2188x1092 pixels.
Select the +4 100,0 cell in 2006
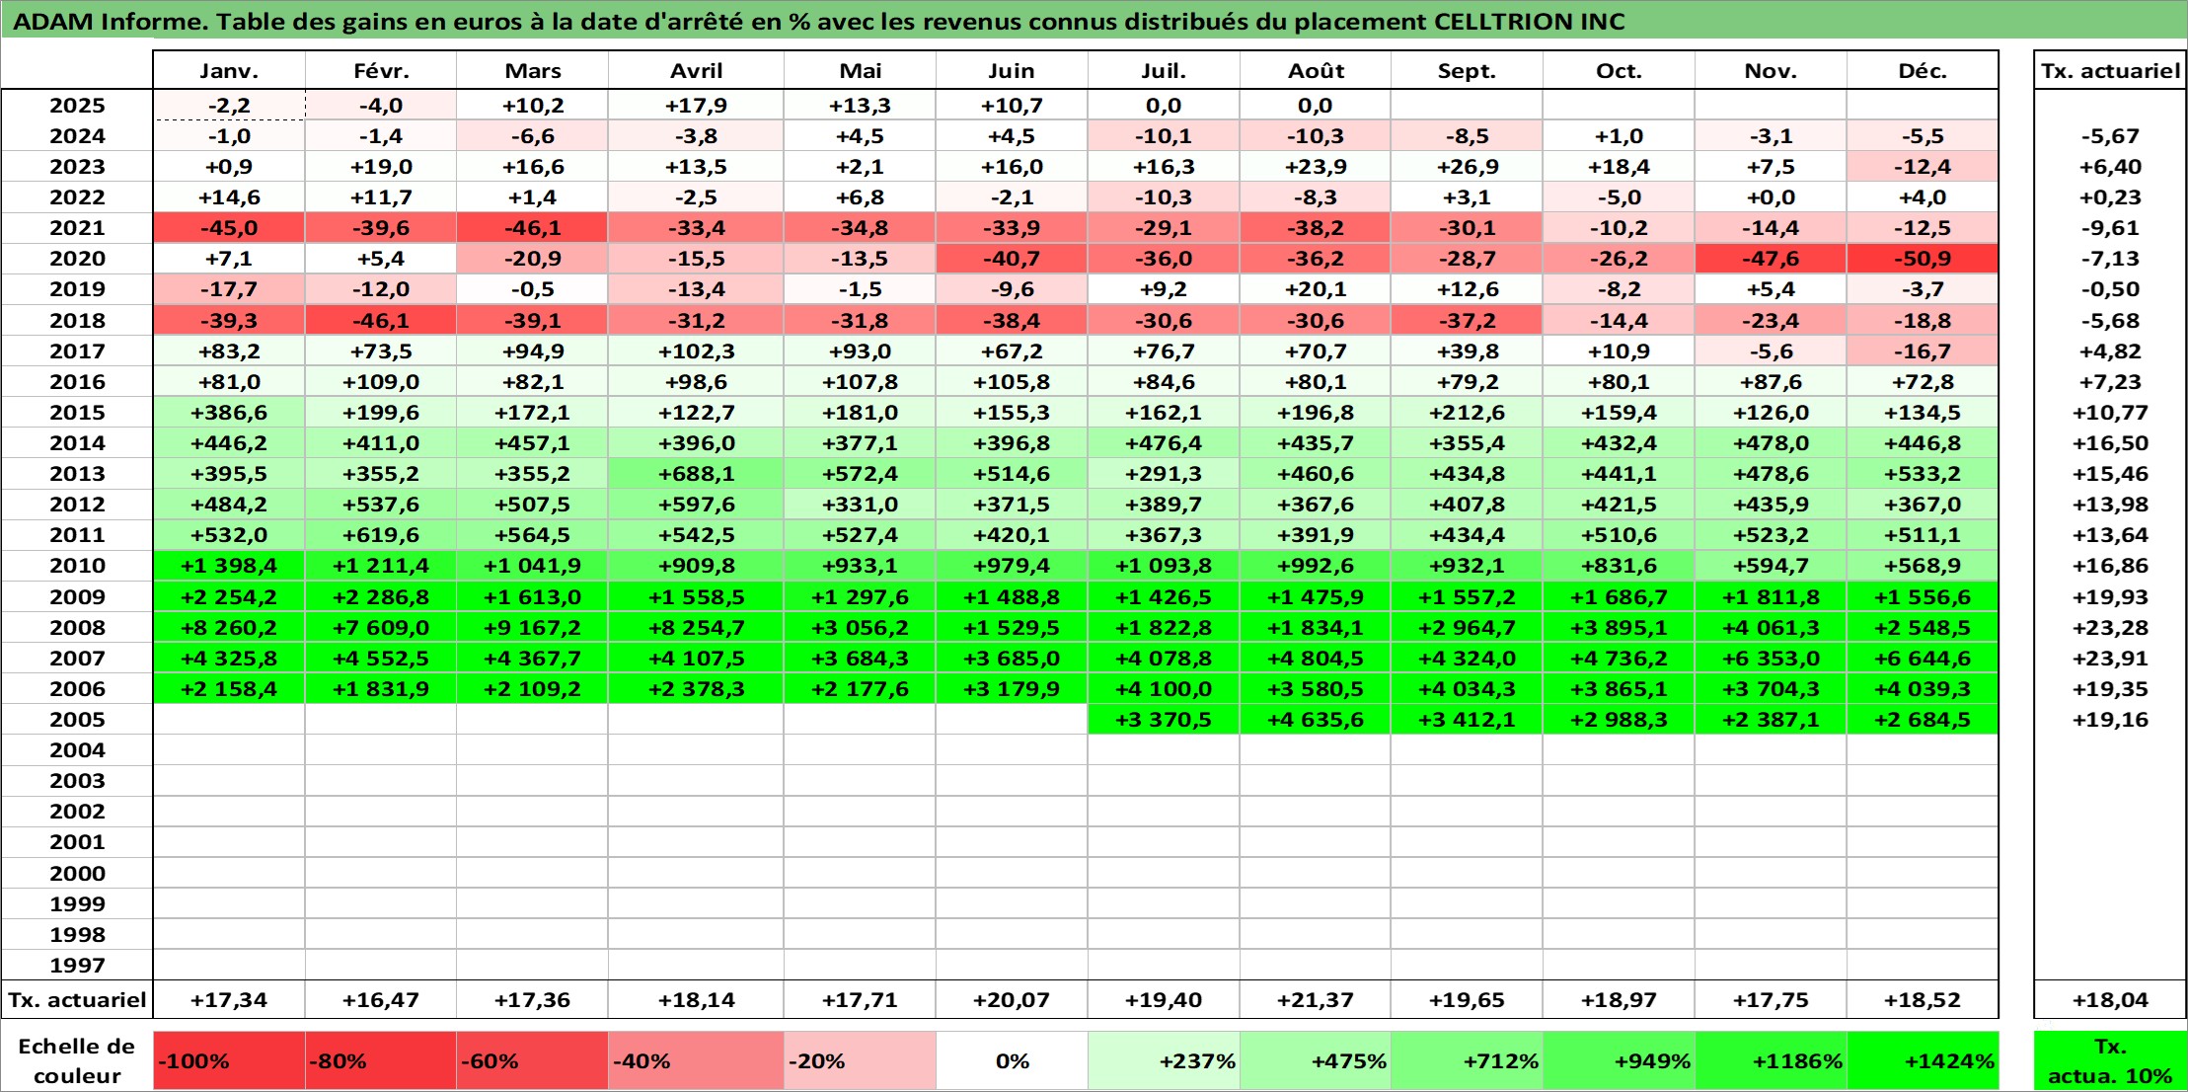click(1164, 688)
